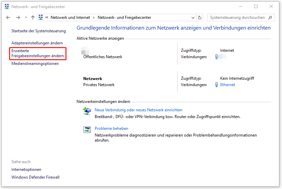This screenshot has height=189, width=282.
Task: Open 'Medienstreamingoptionen'
Action: pos(35,64)
